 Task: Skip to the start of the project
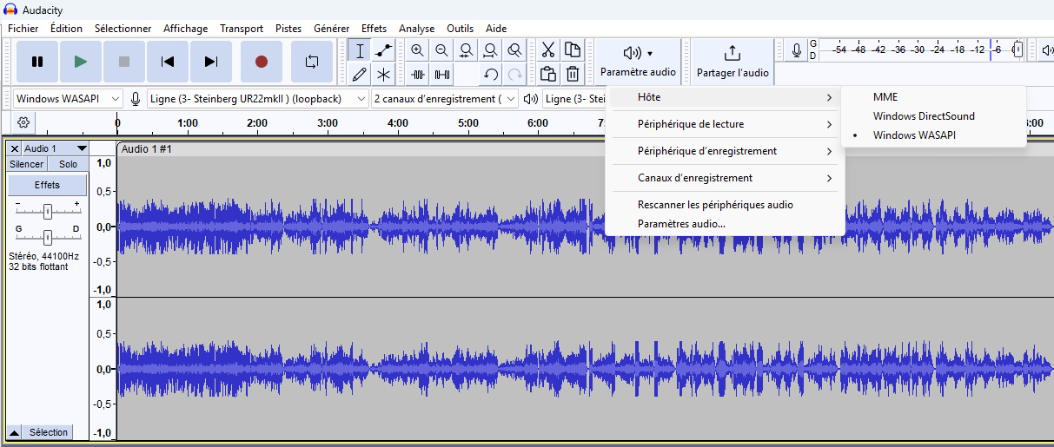pos(168,62)
